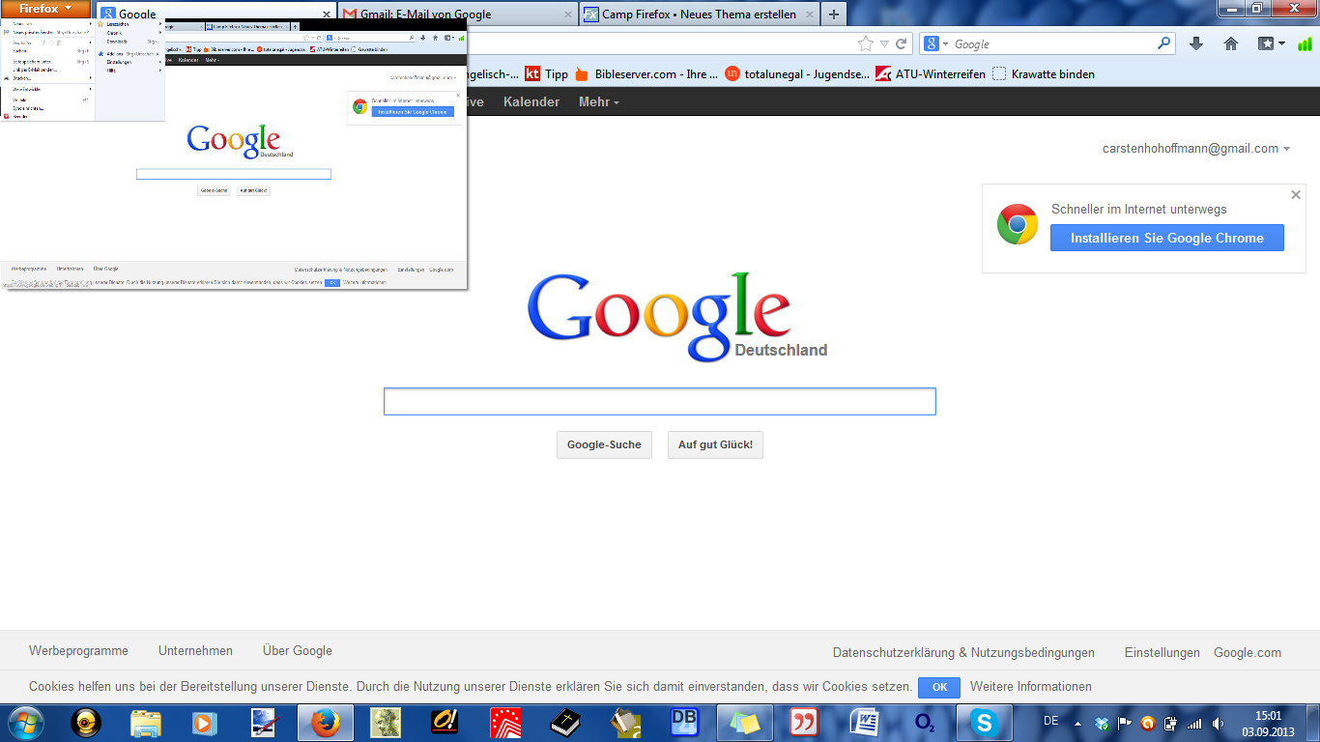Open the address bar history dropdown arrow

(x=884, y=43)
